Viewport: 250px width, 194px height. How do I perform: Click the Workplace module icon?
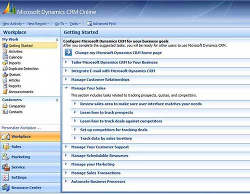(5, 136)
